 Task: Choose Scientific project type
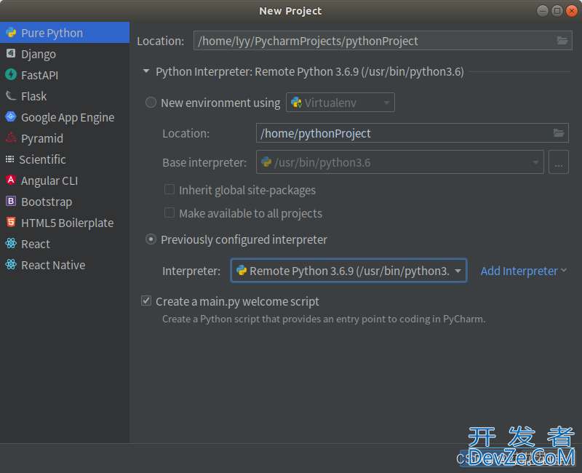(x=65, y=159)
